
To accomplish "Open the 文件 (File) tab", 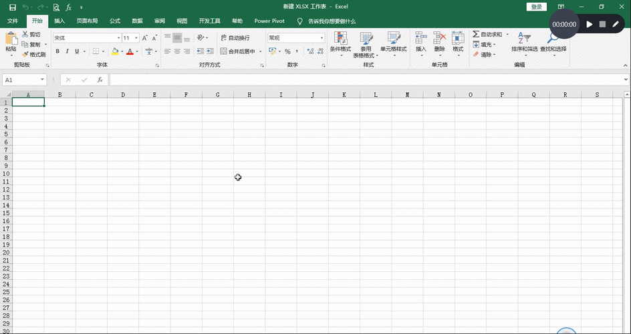I will [x=13, y=21].
